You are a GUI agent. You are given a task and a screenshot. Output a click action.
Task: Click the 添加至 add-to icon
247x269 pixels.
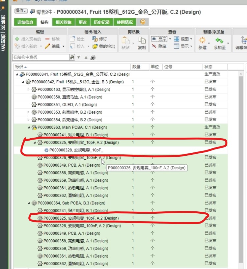(219, 40)
